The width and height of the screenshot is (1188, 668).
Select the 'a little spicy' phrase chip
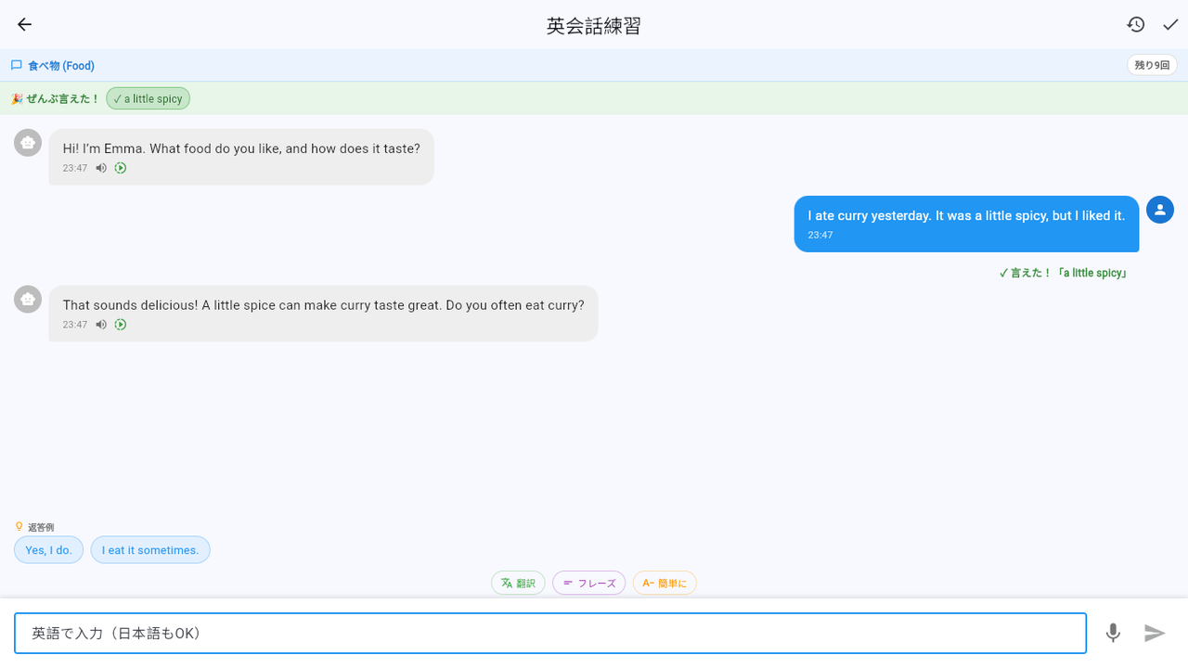pos(148,98)
